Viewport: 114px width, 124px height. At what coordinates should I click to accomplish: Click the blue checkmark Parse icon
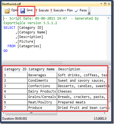coord(76,11)
